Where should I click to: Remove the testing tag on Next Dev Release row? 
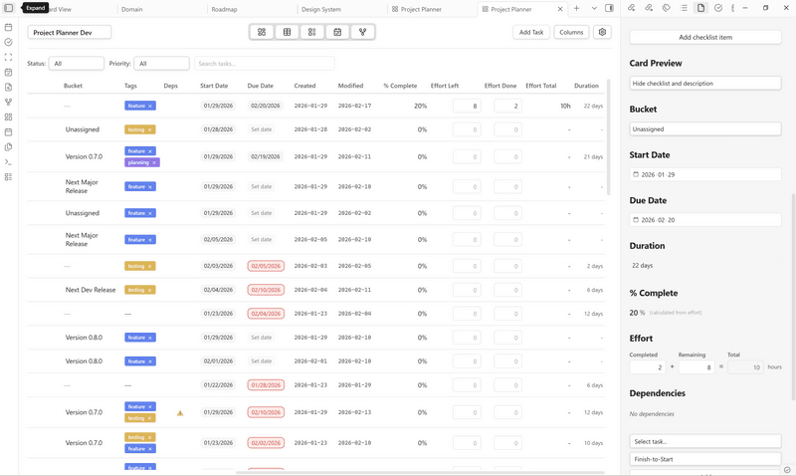click(x=150, y=290)
